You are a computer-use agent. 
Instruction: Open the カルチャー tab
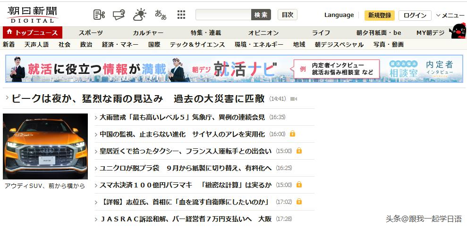pyautogui.click(x=148, y=32)
